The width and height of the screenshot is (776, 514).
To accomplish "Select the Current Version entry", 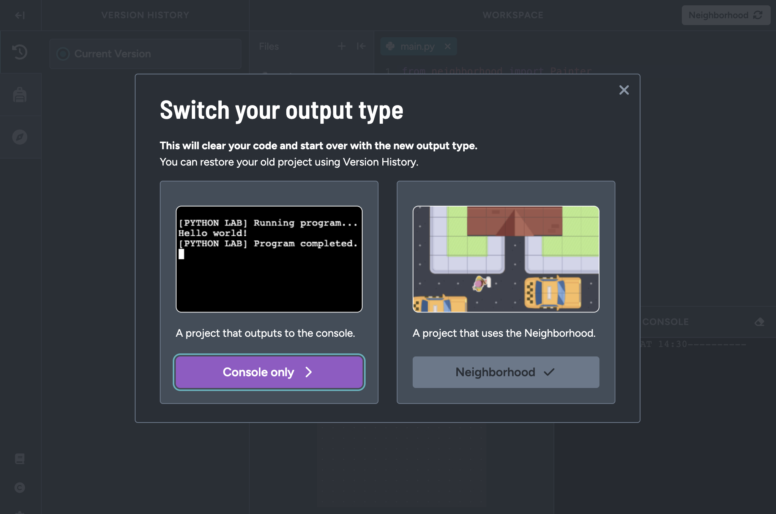I will (x=145, y=54).
